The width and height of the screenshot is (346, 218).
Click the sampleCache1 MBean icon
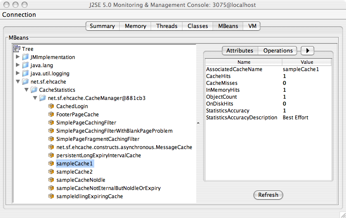(x=51, y=163)
